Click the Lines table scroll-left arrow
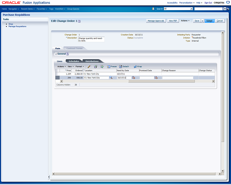This screenshot has width=231, height=185. (61, 81)
